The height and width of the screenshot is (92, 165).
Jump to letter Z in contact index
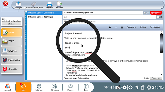click(26, 59)
